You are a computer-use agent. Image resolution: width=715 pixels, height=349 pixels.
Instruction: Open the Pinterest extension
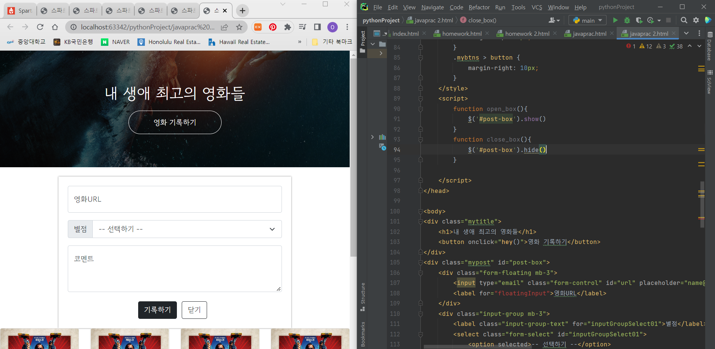click(273, 27)
